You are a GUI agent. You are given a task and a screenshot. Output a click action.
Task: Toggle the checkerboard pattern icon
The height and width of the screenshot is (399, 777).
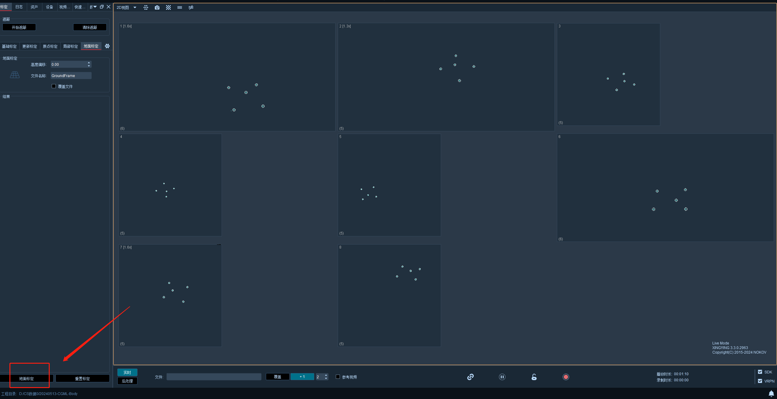click(168, 8)
